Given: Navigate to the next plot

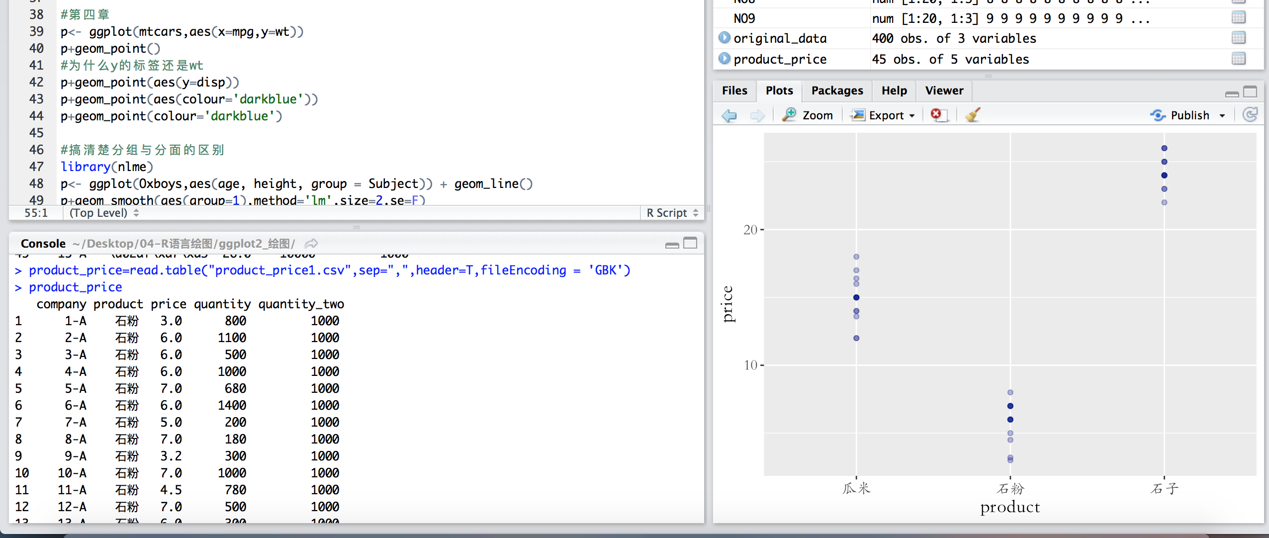Looking at the screenshot, I should point(758,115).
